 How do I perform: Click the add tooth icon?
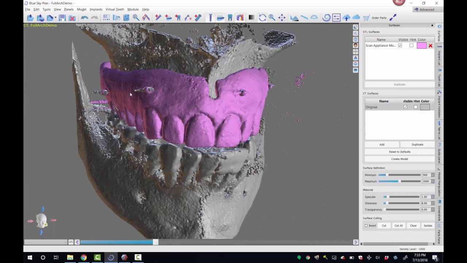click(x=178, y=18)
